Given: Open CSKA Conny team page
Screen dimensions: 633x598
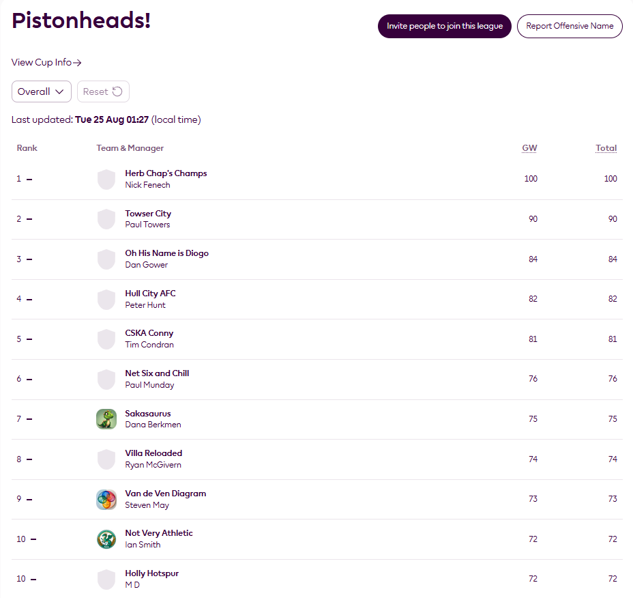Looking at the screenshot, I should tap(149, 333).
